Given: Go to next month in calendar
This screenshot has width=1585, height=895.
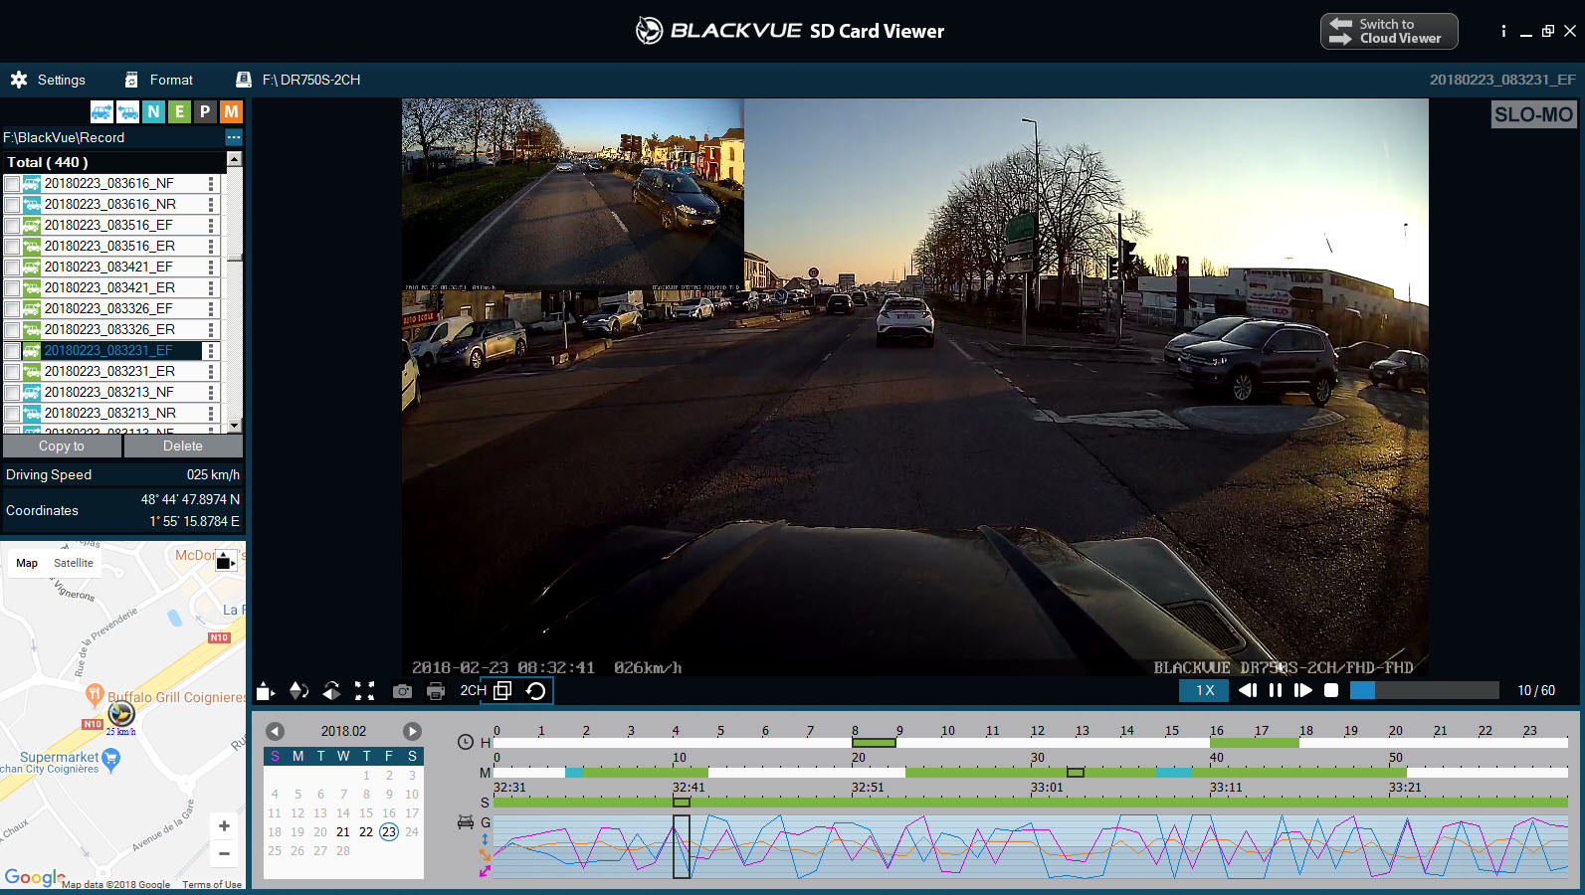Looking at the screenshot, I should [412, 731].
